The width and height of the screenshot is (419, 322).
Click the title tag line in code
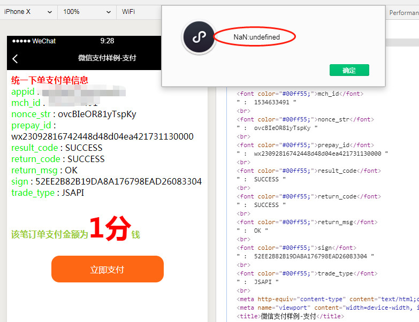pyautogui.click(x=290, y=316)
